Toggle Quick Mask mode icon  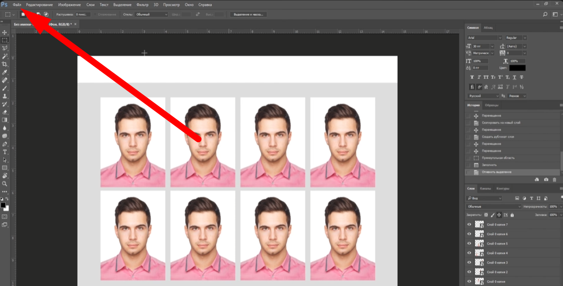[x=5, y=217]
